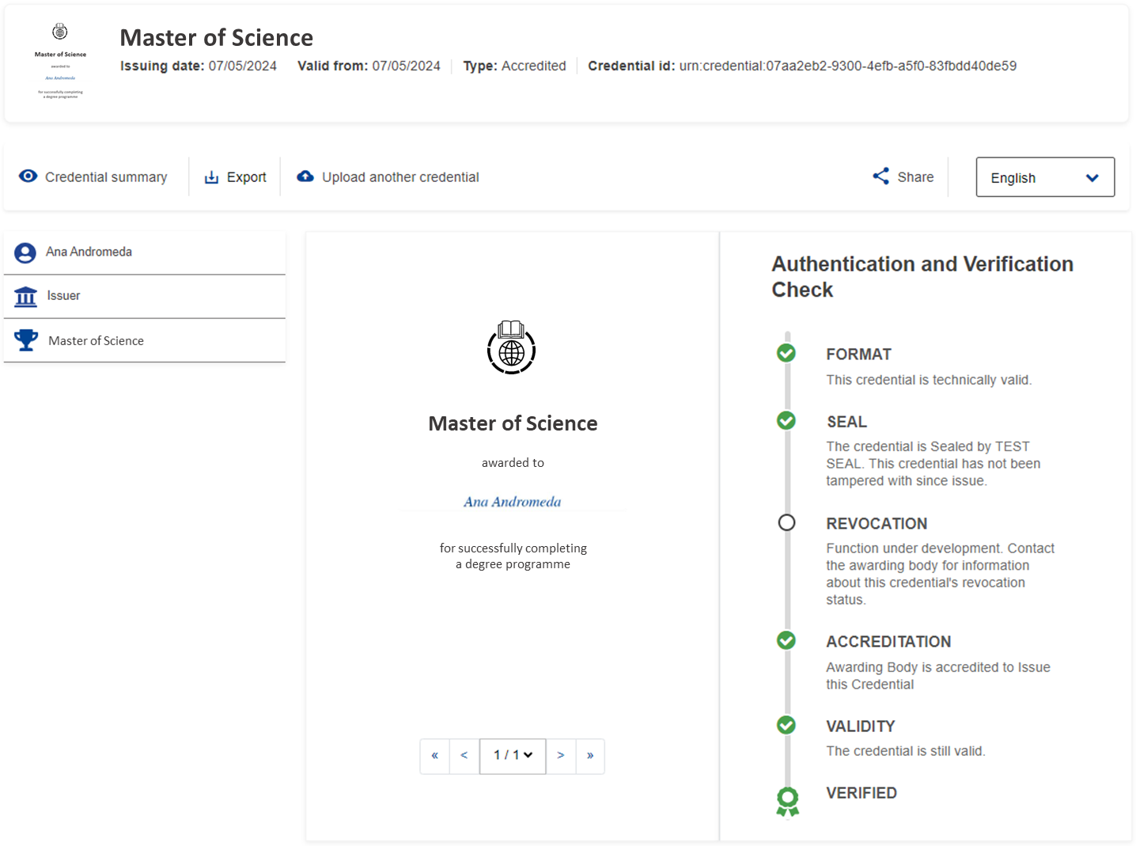Click the book-and-globe emblem on the diploma
The height and width of the screenshot is (846, 1136).
click(511, 347)
